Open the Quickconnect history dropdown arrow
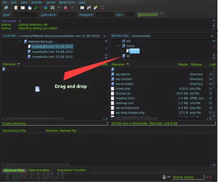This screenshot has height=182, width=218. (x=161, y=15)
